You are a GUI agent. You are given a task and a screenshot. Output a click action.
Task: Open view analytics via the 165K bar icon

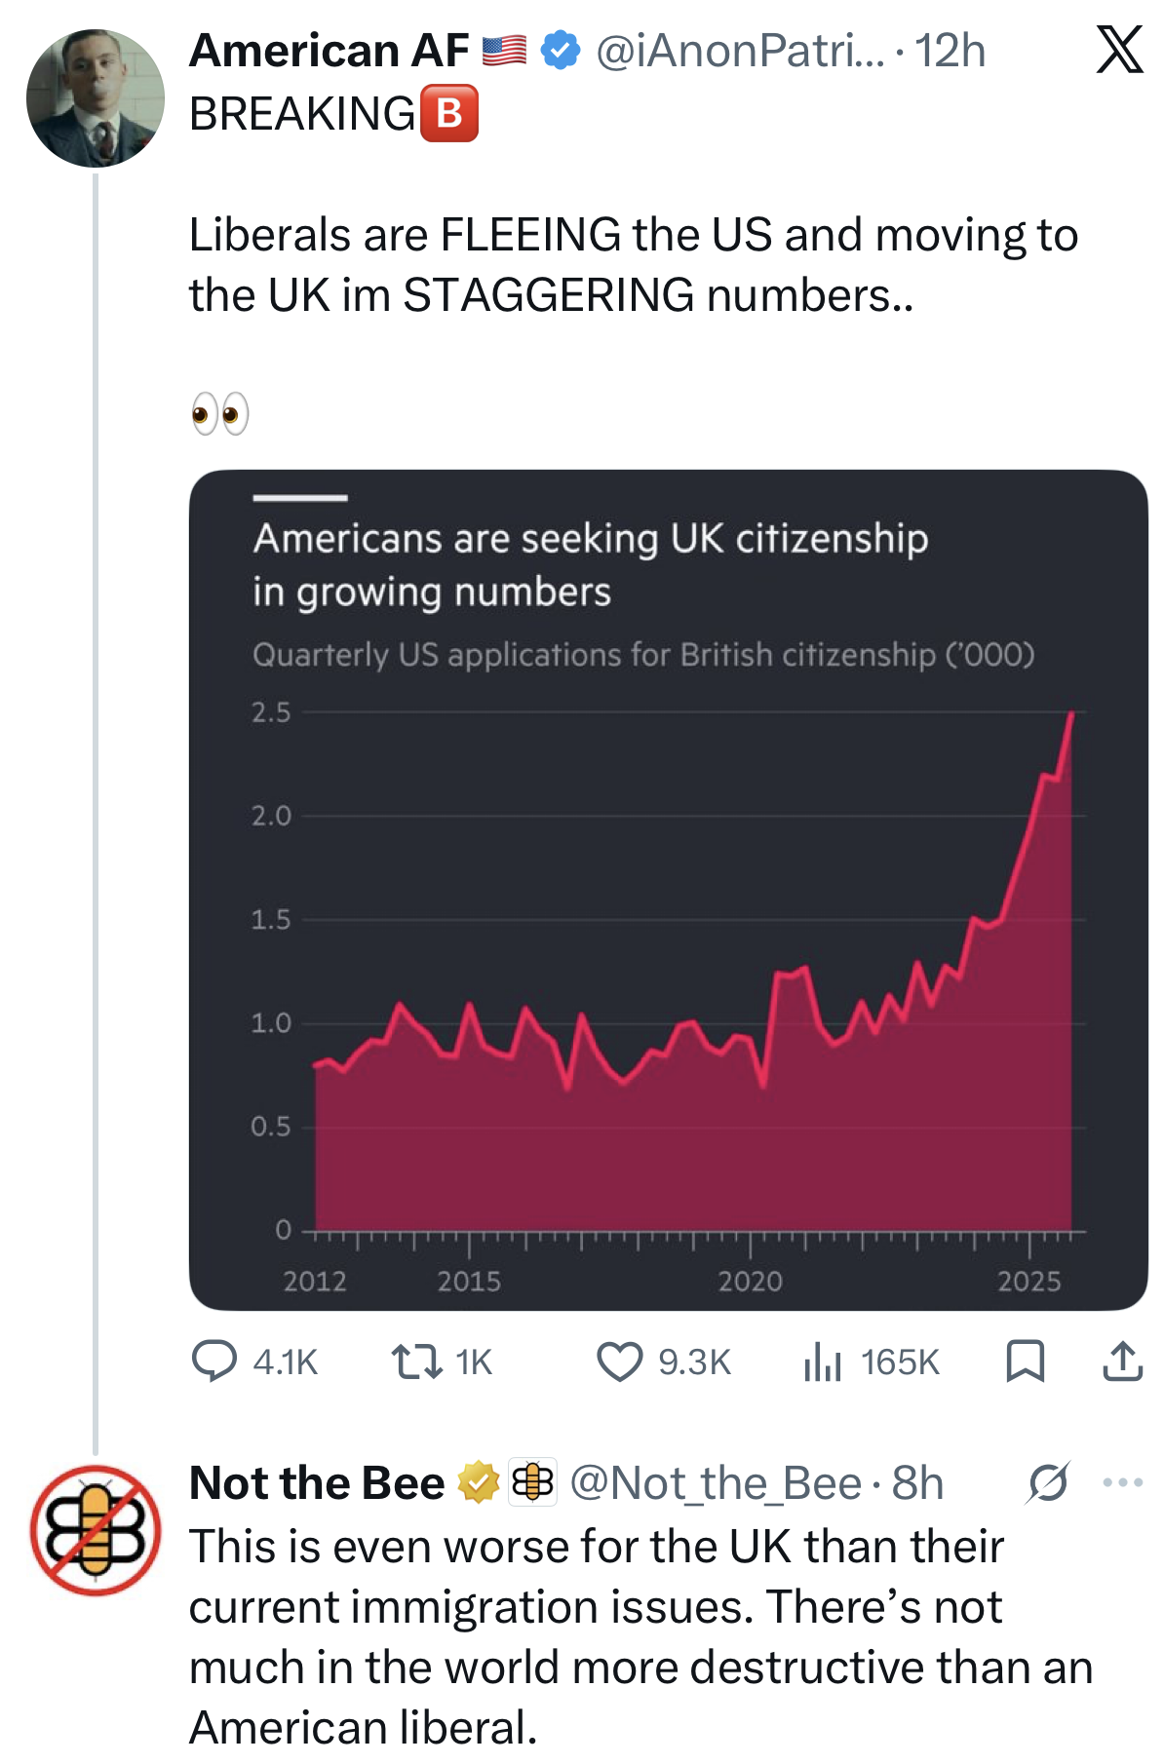click(x=825, y=1362)
